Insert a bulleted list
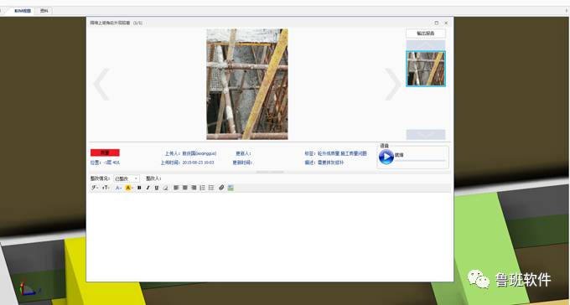The height and width of the screenshot is (305, 570). pyautogui.click(x=211, y=188)
